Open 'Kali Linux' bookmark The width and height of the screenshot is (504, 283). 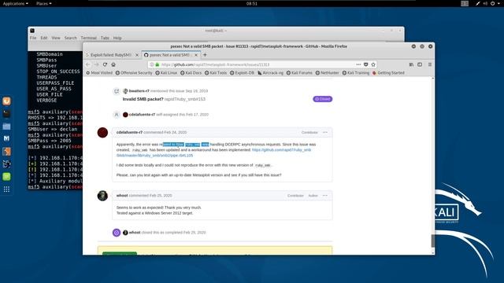(166, 73)
